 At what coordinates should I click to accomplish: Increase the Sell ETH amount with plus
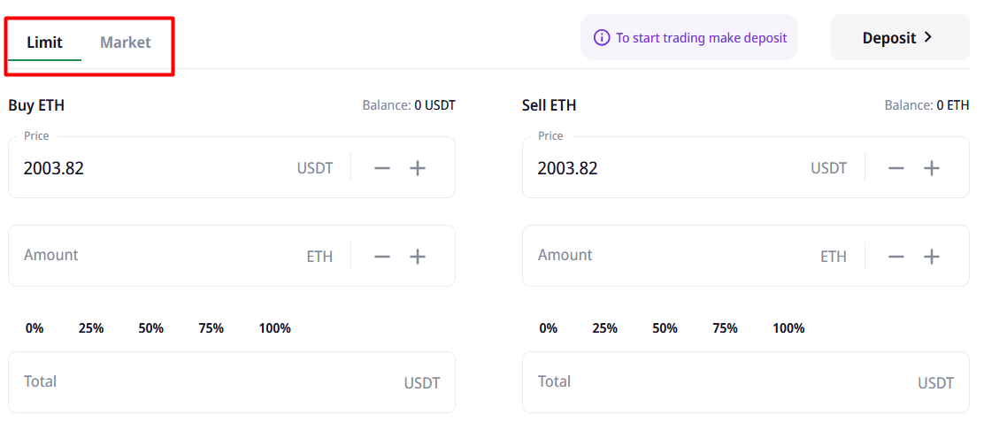coord(932,257)
